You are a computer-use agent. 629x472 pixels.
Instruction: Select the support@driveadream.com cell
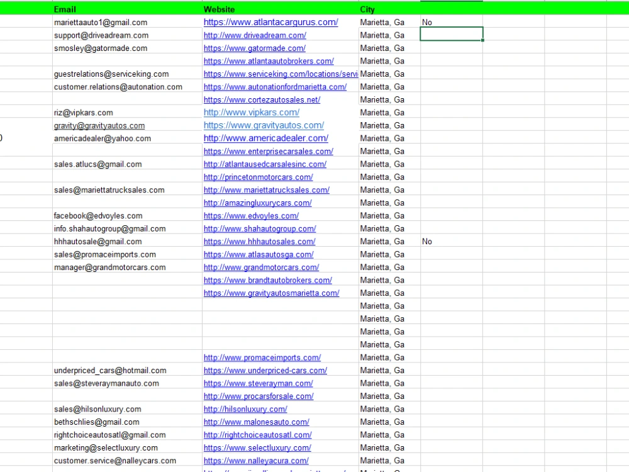tap(127, 35)
